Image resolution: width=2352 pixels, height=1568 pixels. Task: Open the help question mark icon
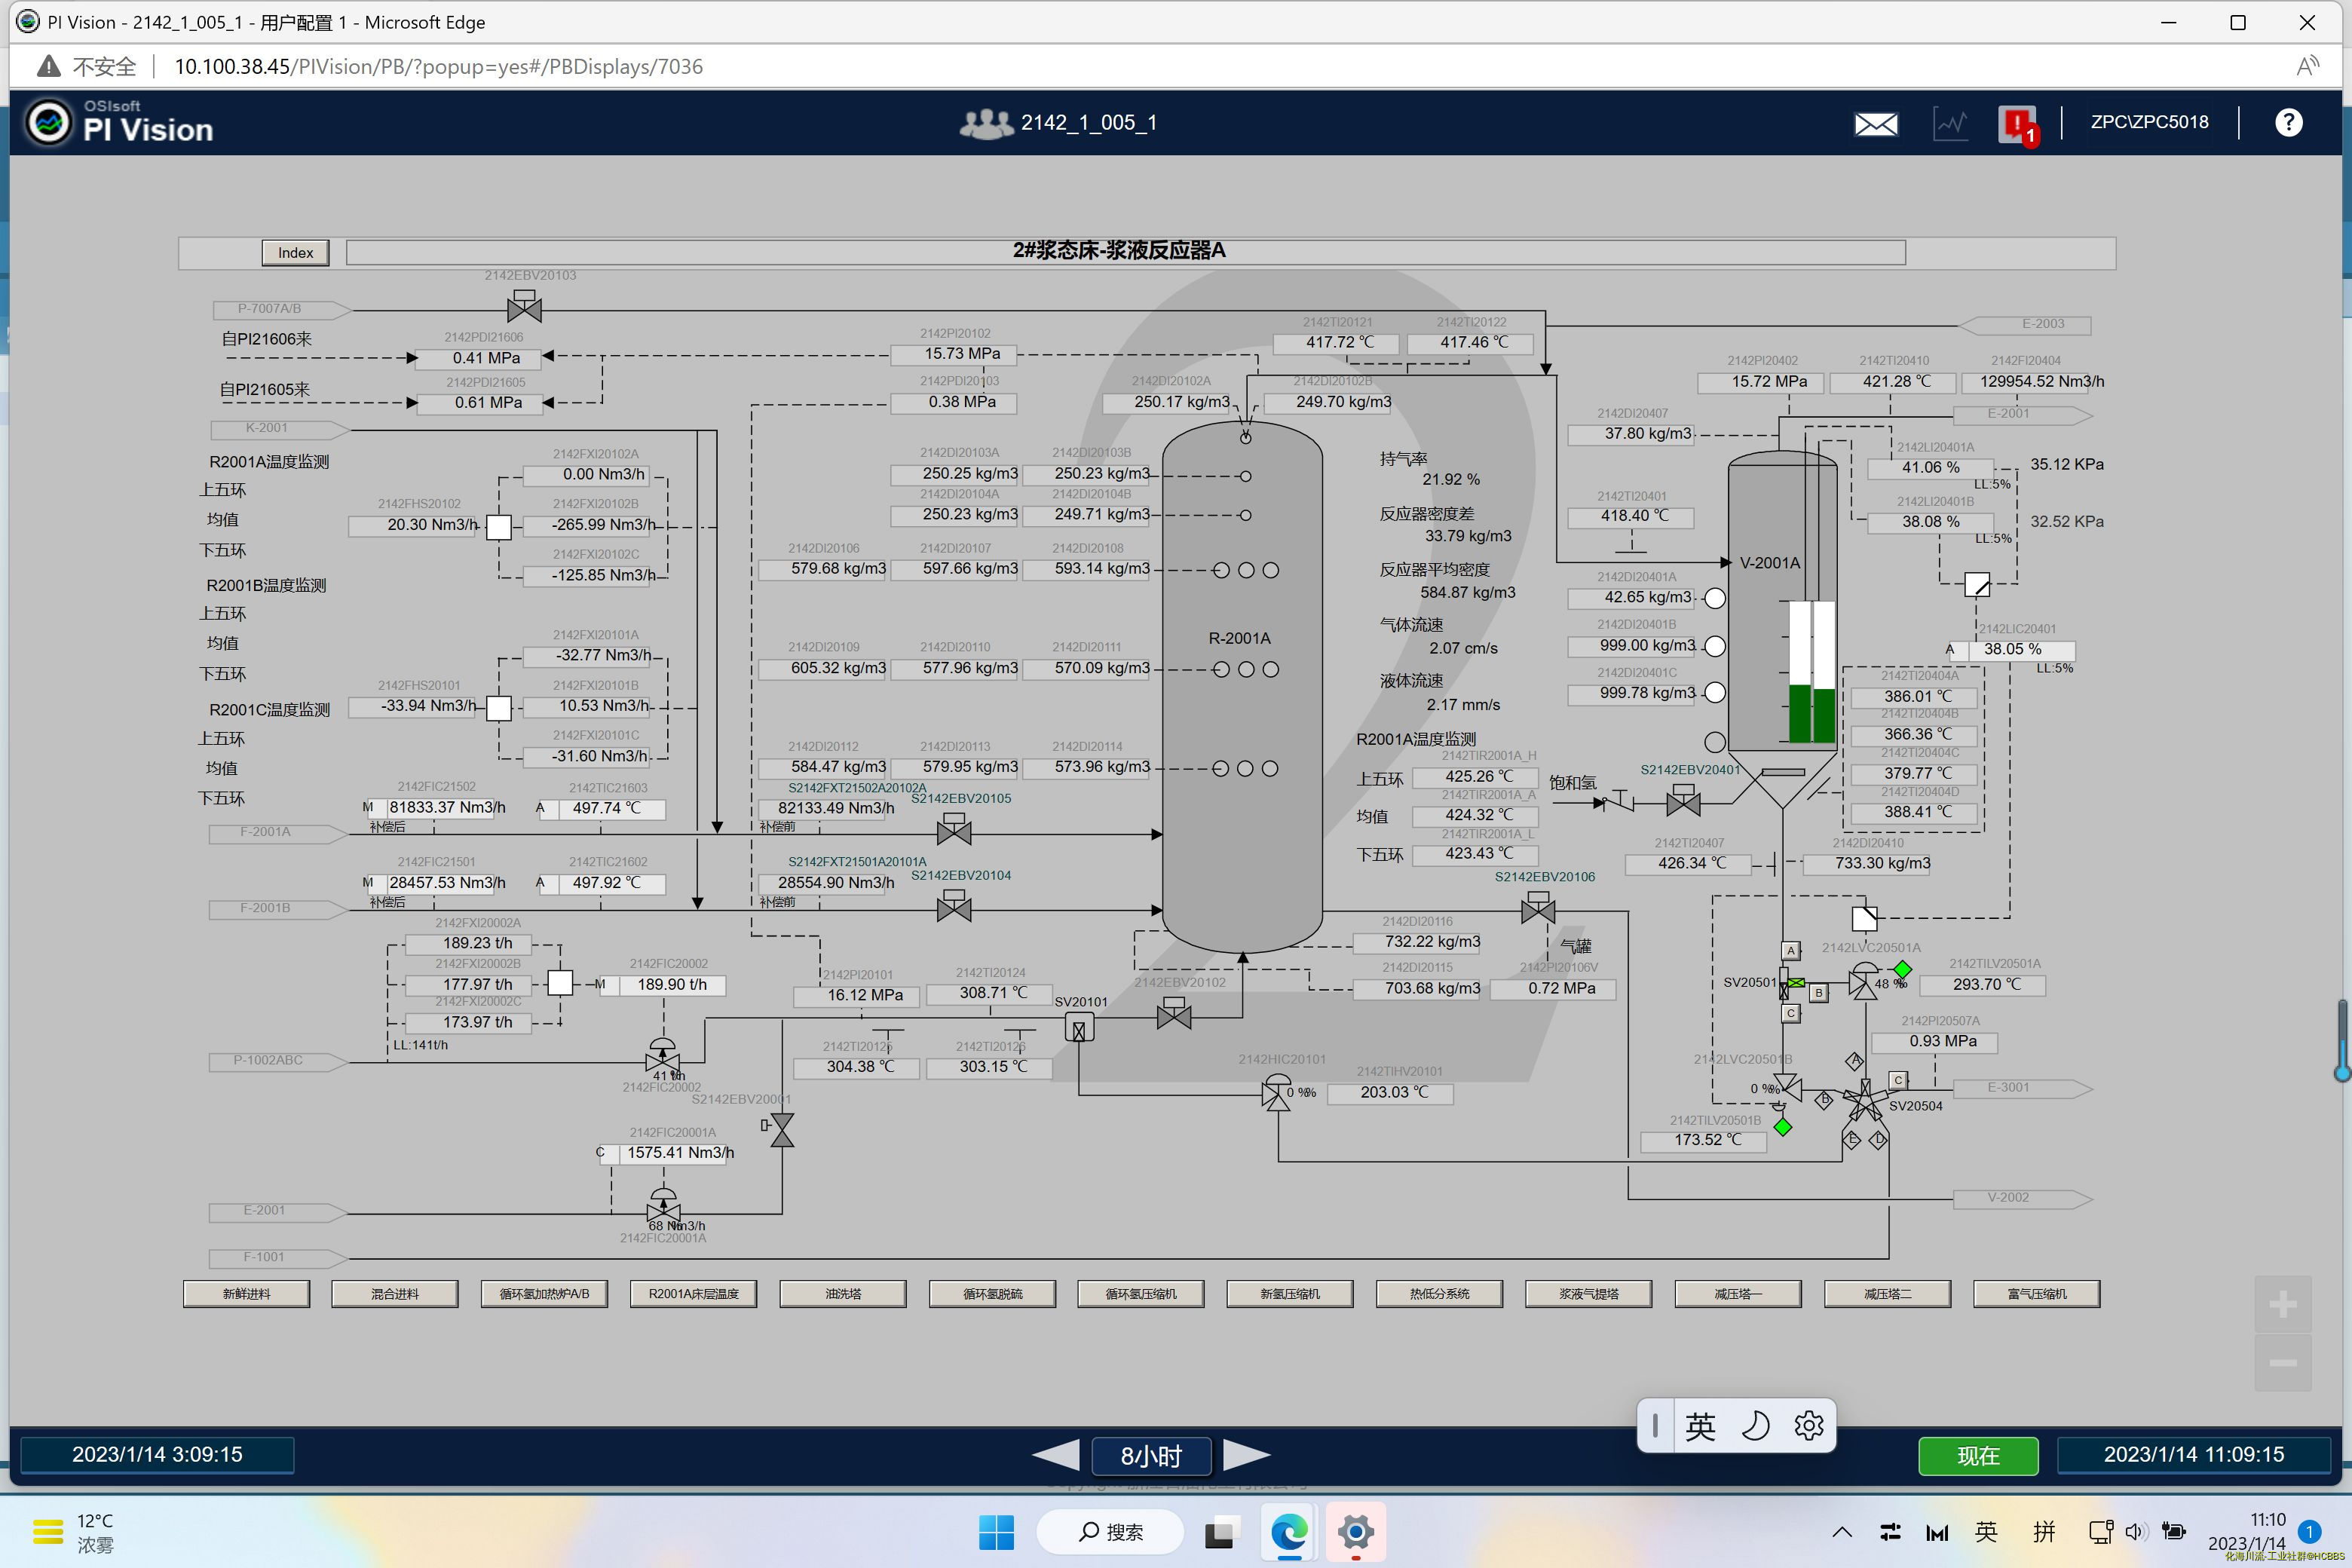(x=2288, y=122)
